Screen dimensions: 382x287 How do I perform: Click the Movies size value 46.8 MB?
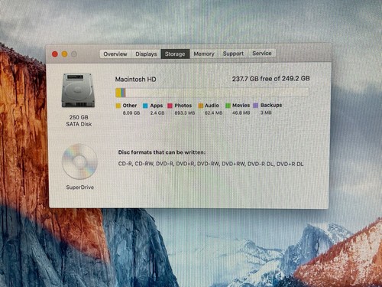pyautogui.click(x=241, y=113)
